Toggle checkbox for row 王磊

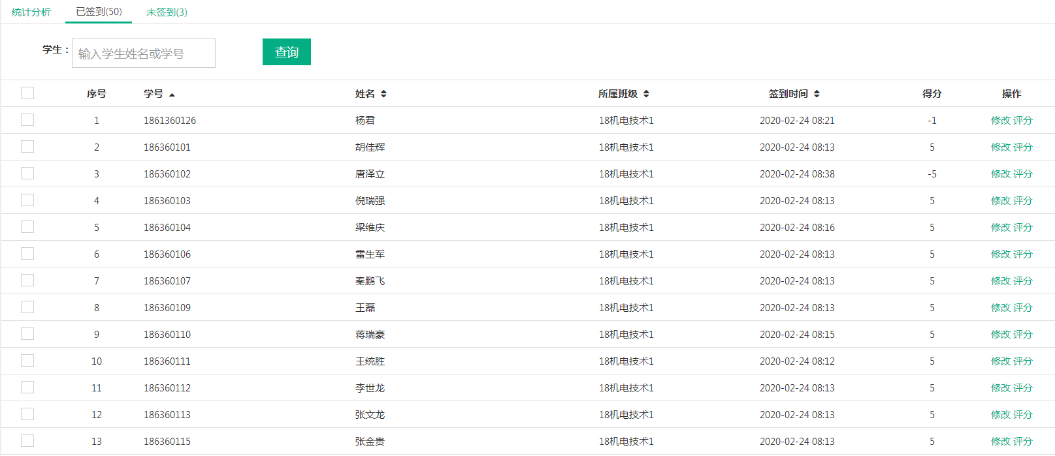click(x=27, y=307)
